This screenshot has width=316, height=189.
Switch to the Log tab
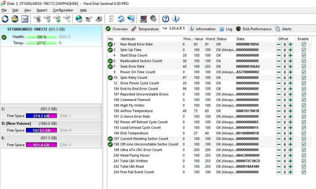click(226, 29)
